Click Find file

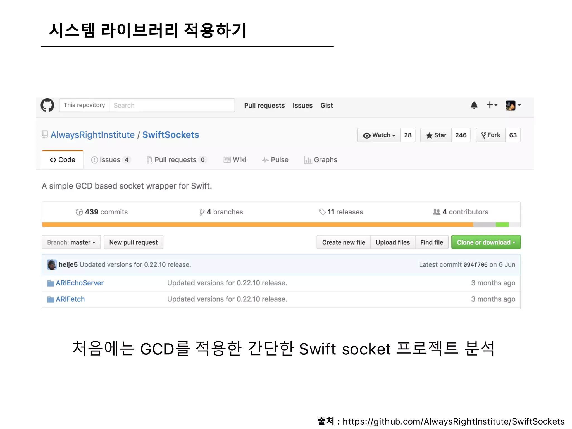coord(432,242)
